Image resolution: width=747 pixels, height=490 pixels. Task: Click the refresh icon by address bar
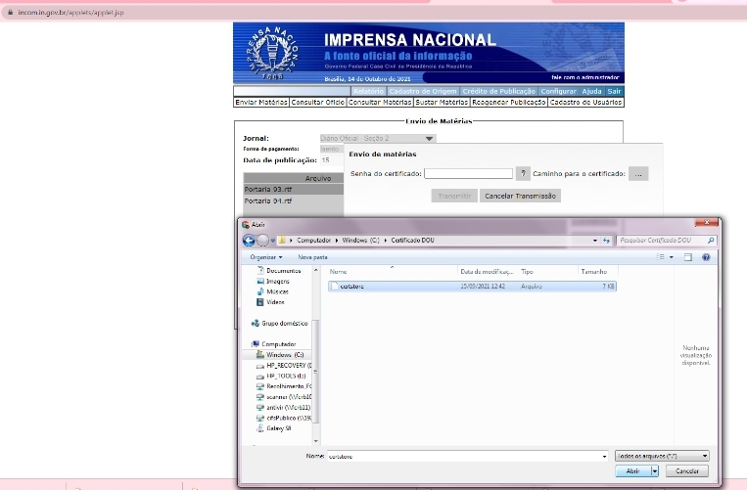pyautogui.click(x=606, y=240)
